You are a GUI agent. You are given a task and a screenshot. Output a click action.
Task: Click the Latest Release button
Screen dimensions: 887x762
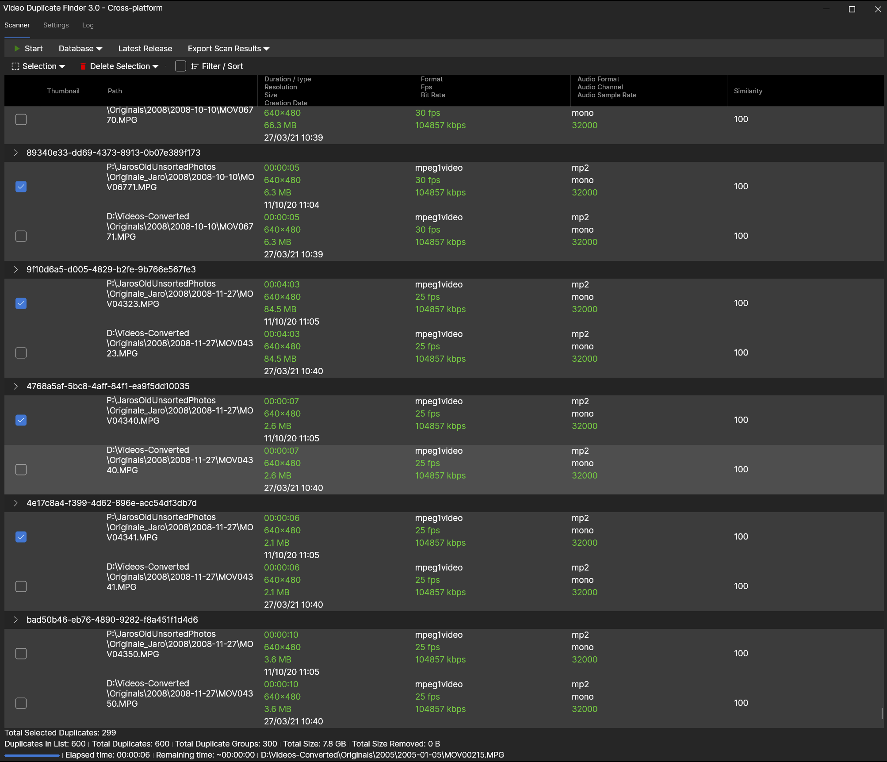pos(145,48)
